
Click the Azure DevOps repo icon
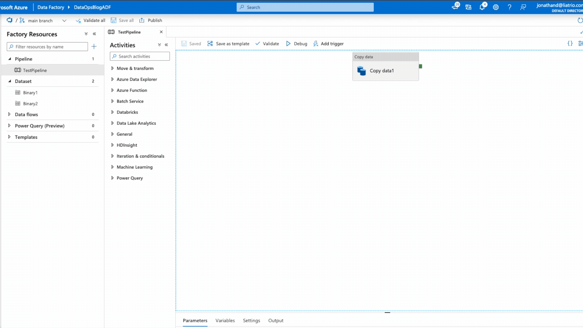(9, 20)
